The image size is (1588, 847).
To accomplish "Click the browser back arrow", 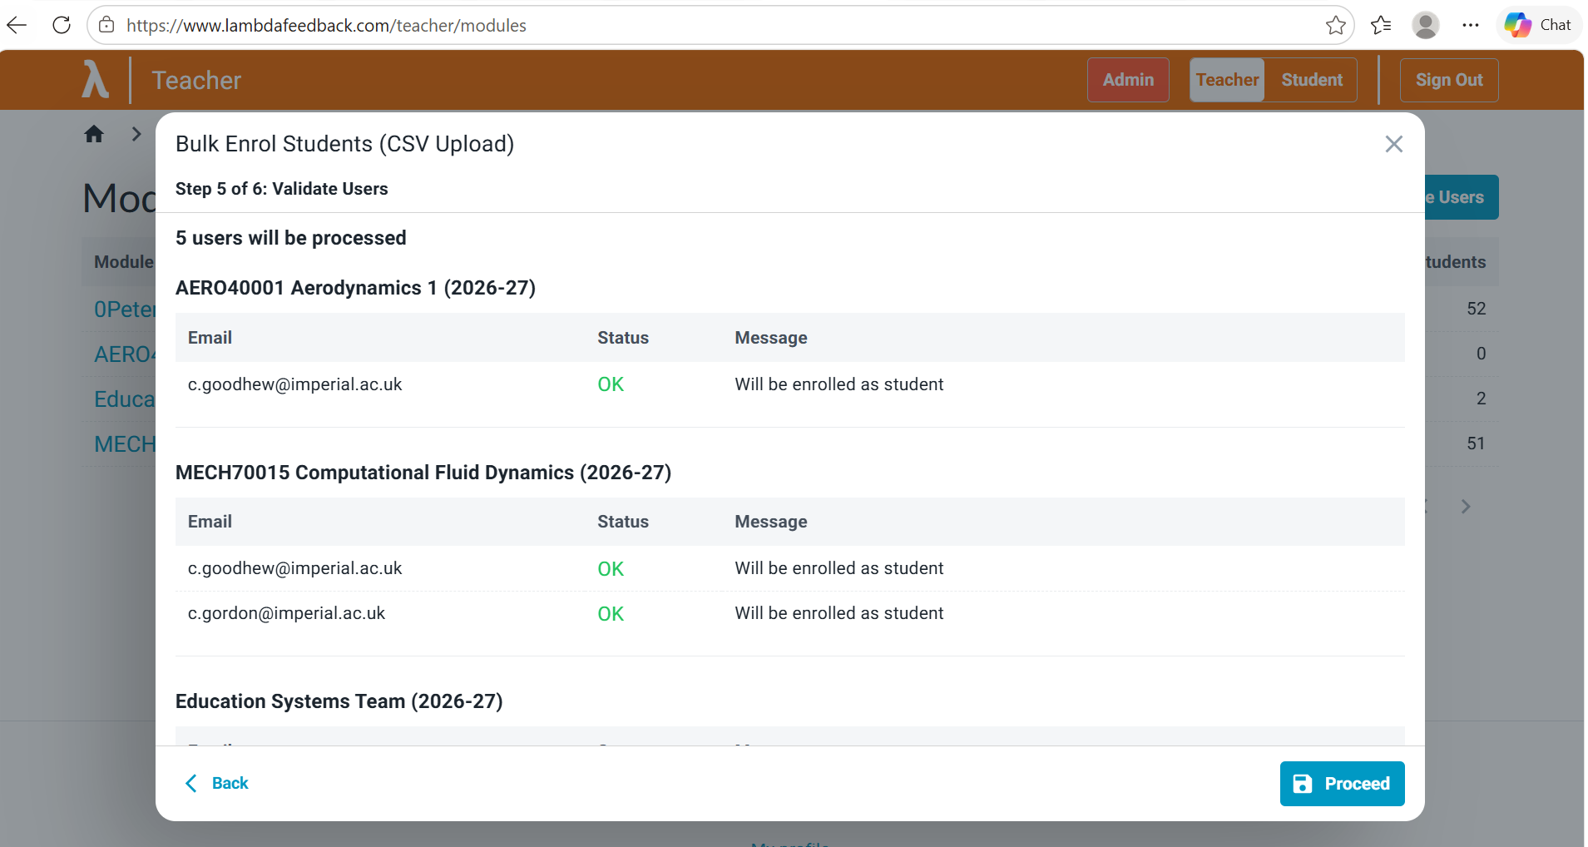I will (x=17, y=25).
